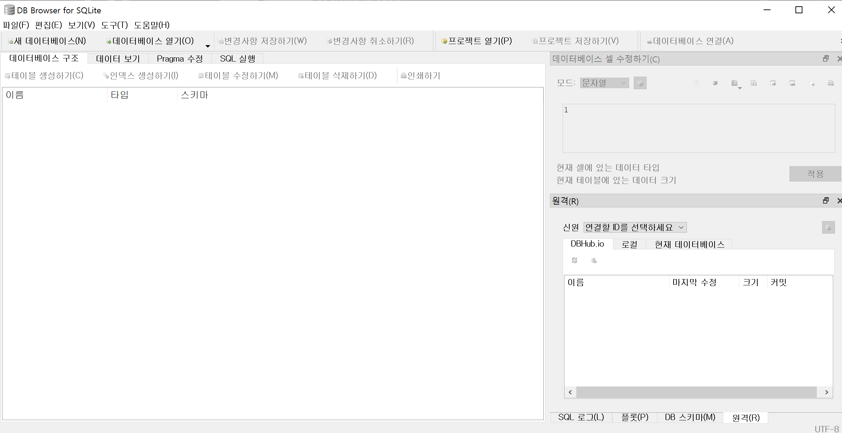842x433 pixels.
Task: Open the recent databases arrow next to 데이터베이스 열기
Action: point(208,46)
